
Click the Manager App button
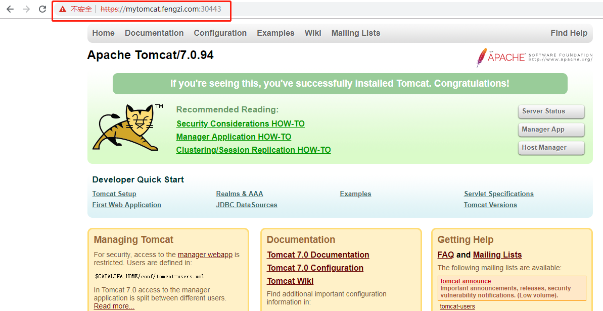551,130
